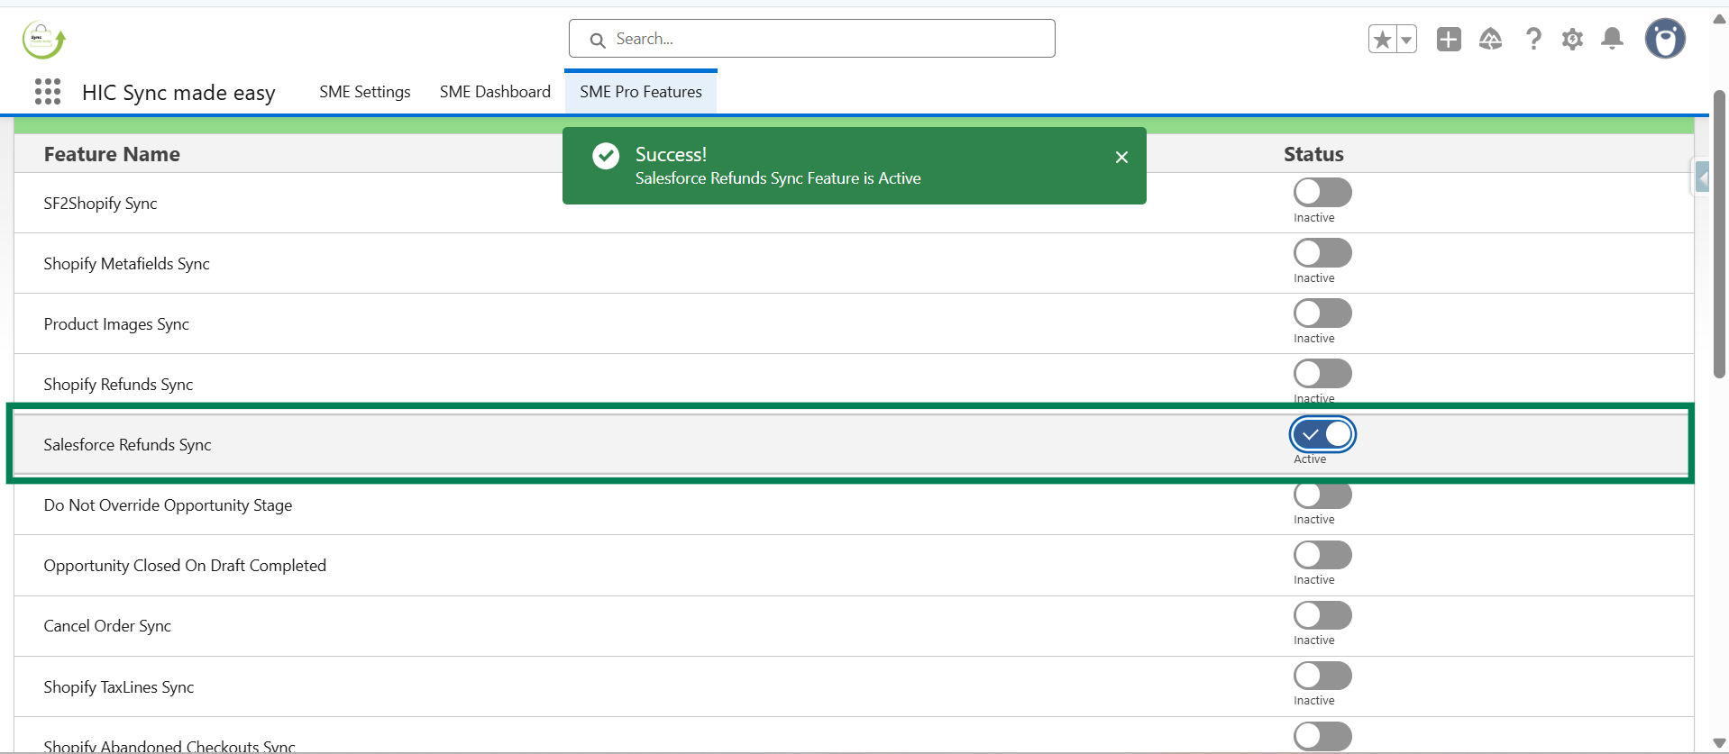Click the HIC Sync made easy app name
Screen dimensions: 1729x754
[178, 93]
